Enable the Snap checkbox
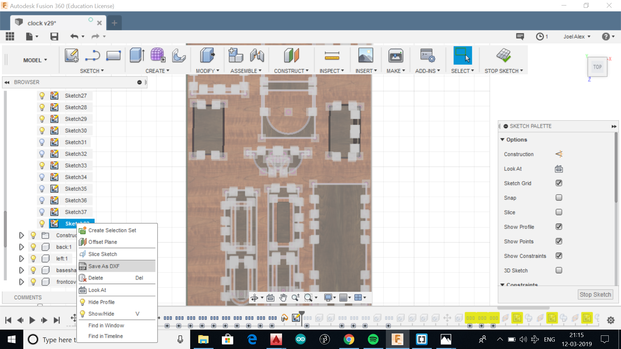 [x=559, y=198]
